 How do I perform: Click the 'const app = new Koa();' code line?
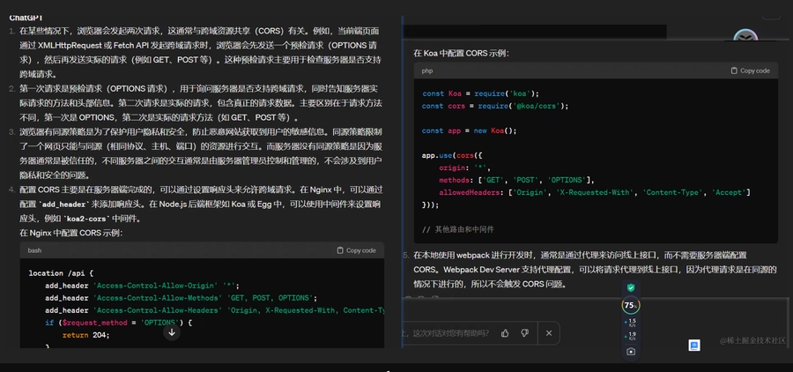point(469,130)
